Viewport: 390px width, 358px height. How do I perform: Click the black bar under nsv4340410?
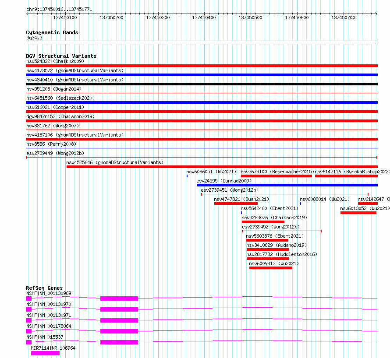click(x=202, y=84)
